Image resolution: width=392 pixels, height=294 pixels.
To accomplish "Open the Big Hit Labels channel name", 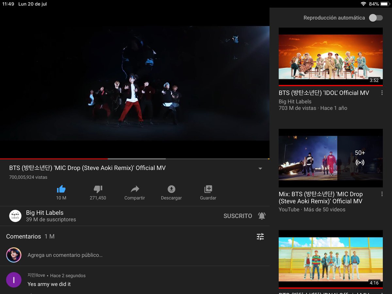I will pyautogui.click(x=45, y=213).
